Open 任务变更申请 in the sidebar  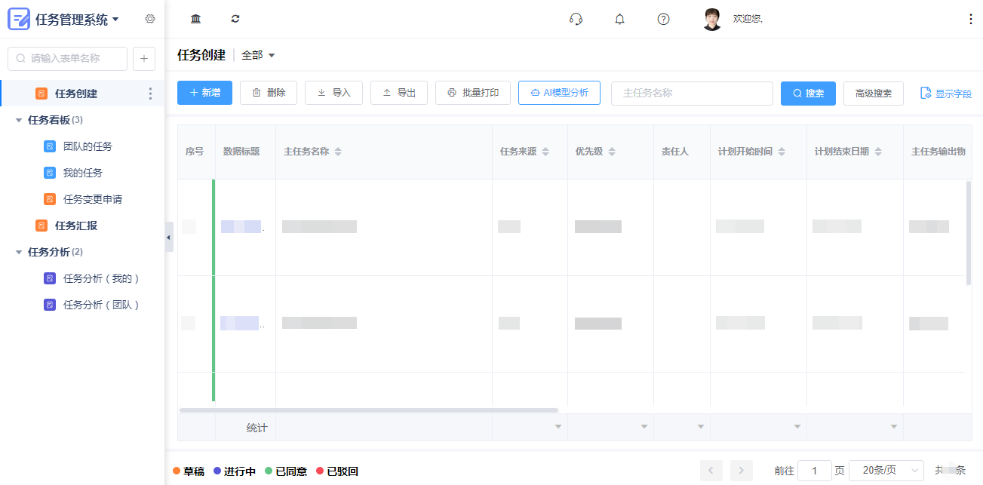pyautogui.click(x=93, y=199)
